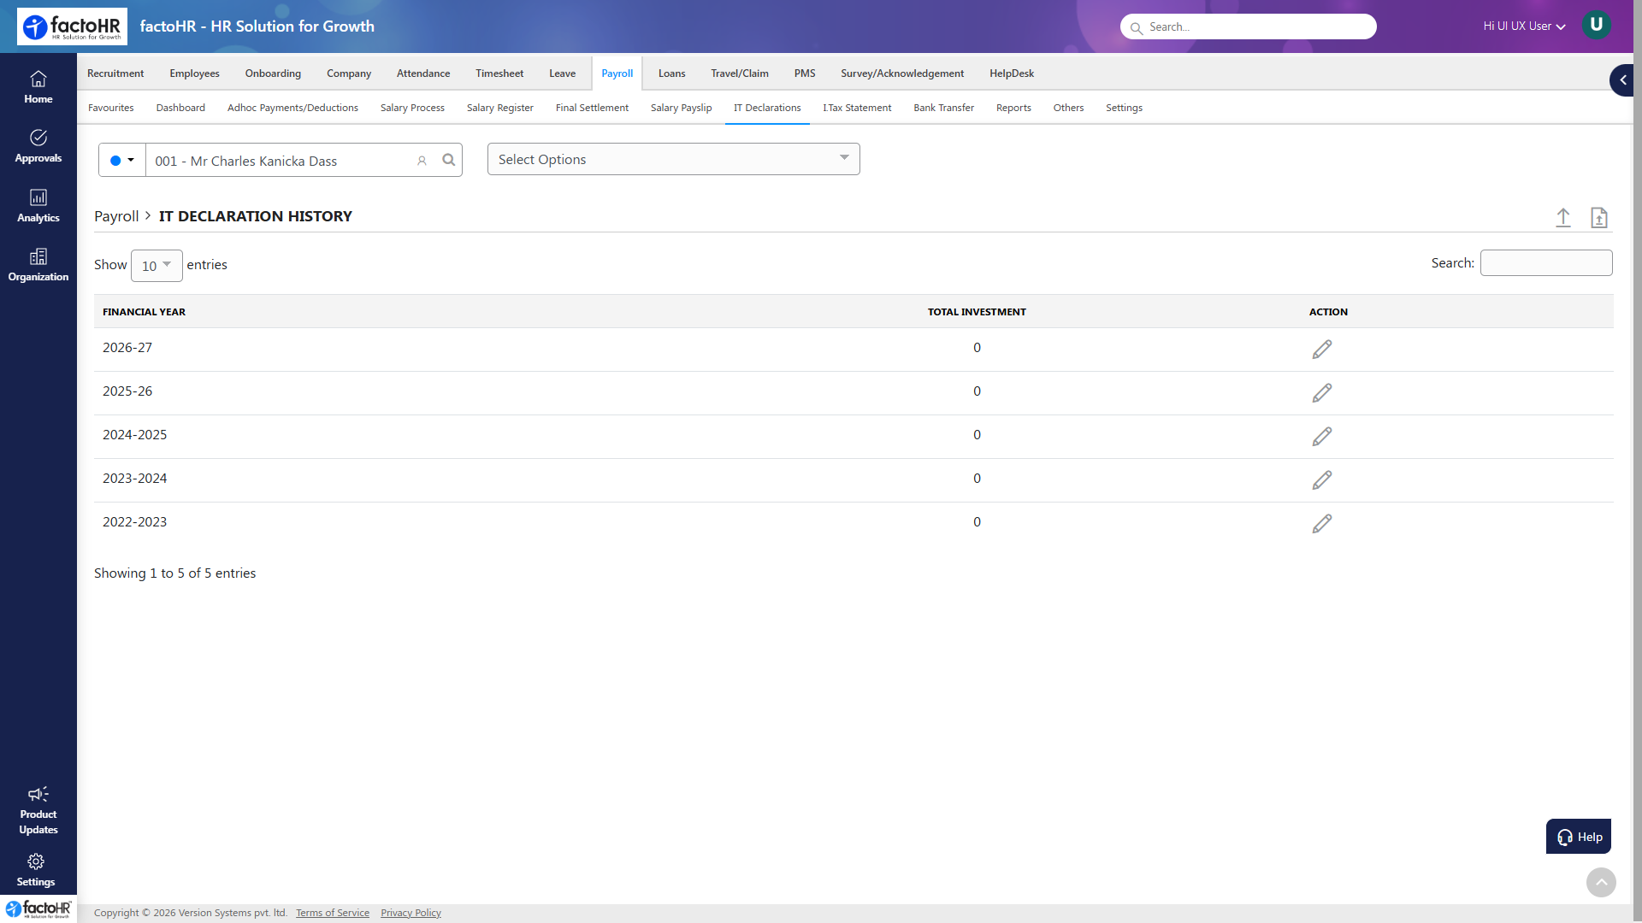Collapse the panel with the chevron arrow
The height and width of the screenshot is (923, 1642).
[x=1622, y=80]
